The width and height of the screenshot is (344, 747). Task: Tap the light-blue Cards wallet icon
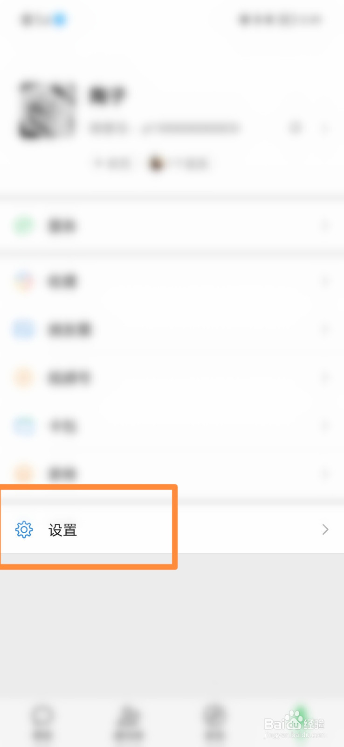tap(24, 426)
